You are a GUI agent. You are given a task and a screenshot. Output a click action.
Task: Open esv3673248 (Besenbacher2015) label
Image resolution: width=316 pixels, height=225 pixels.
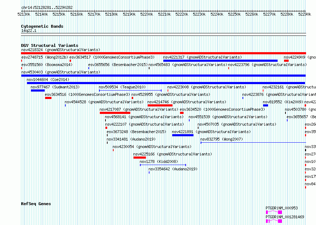136,132
